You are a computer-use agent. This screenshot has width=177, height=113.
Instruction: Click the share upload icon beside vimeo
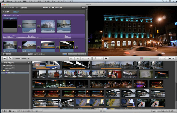(3, 12)
